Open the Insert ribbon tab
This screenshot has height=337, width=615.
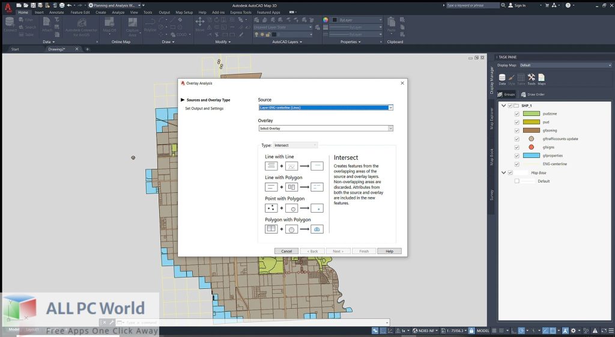(x=39, y=12)
